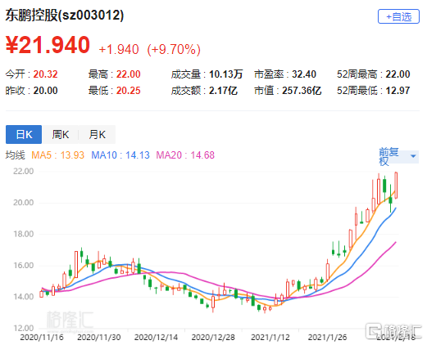Viewport: 427px width, 345px height.
Task: Click the 52周最高 value 22.00
Action: click(397, 74)
